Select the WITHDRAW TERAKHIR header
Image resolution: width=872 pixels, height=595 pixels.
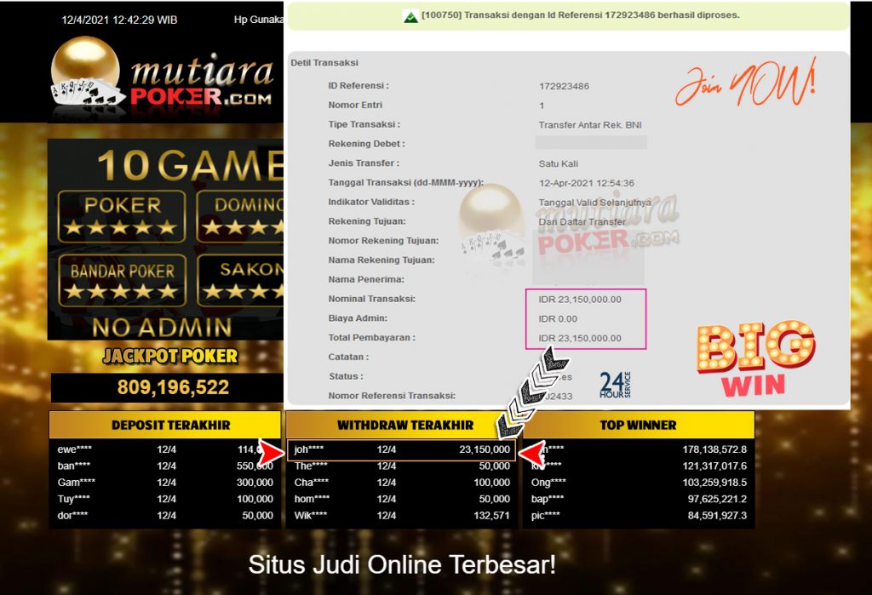pyautogui.click(x=404, y=425)
